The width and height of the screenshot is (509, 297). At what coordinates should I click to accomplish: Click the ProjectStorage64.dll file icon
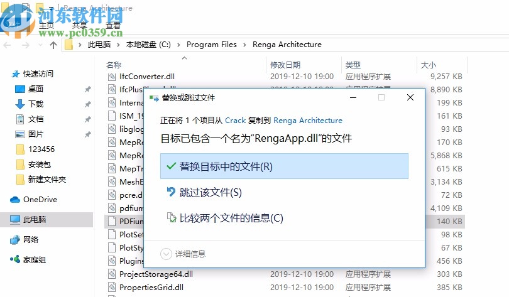[112, 274]
